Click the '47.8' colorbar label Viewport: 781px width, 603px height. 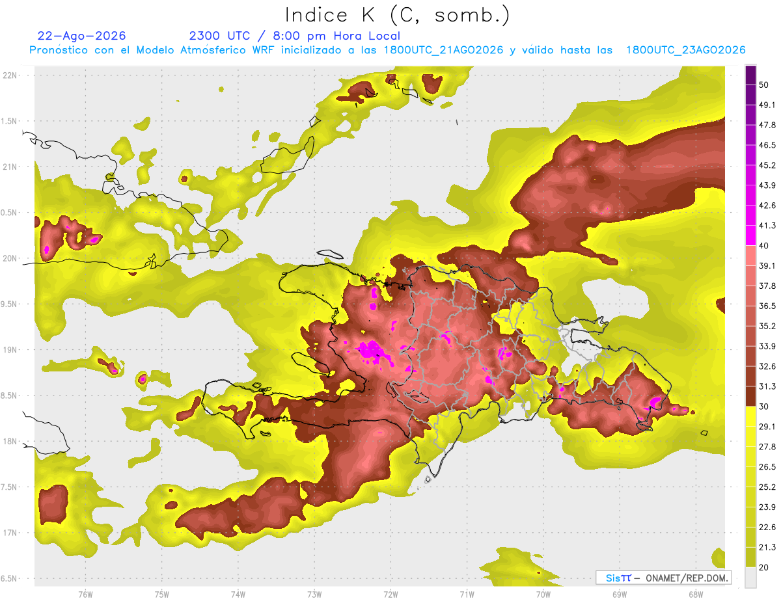(x=767, y=125)
